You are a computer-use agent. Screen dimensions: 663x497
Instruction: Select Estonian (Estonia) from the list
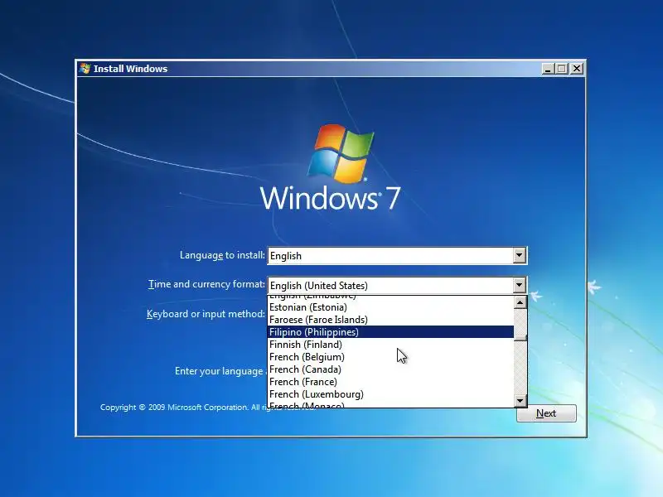pos(390,307)
